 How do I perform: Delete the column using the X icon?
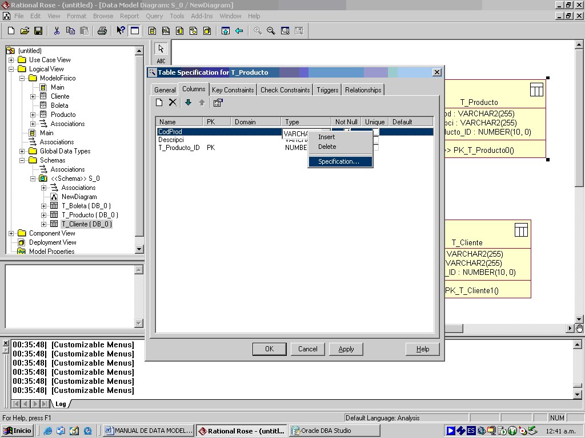click(173, 103)
